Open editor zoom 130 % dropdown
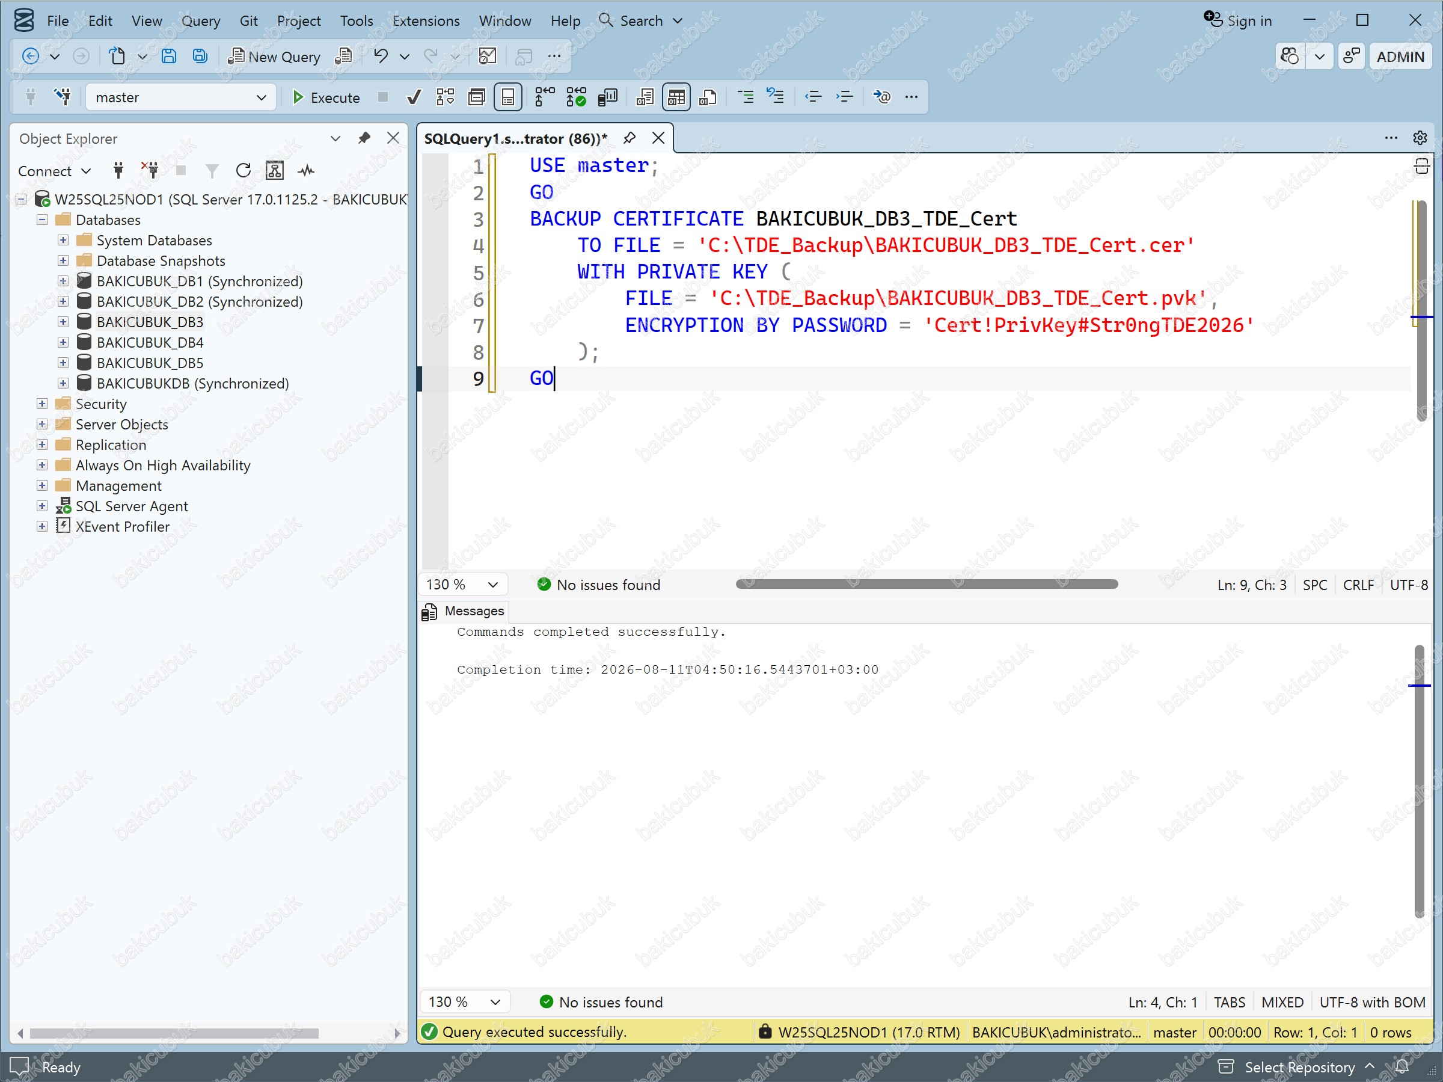Viewport: 1443px width, 1082px height. click(x=462, y=585)
